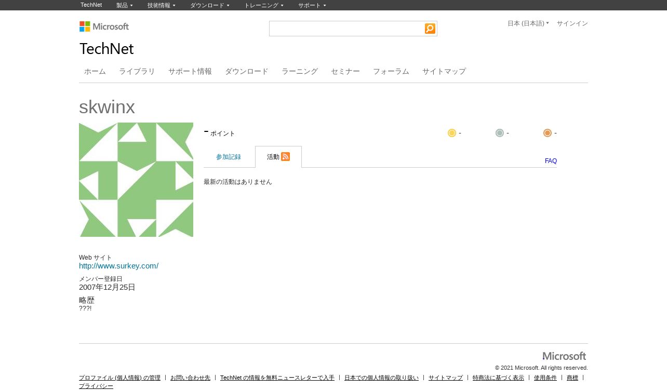
Task: Open the http://www.surkey.com/ website link
Action: pyautogui.click(x=118, y=266)
